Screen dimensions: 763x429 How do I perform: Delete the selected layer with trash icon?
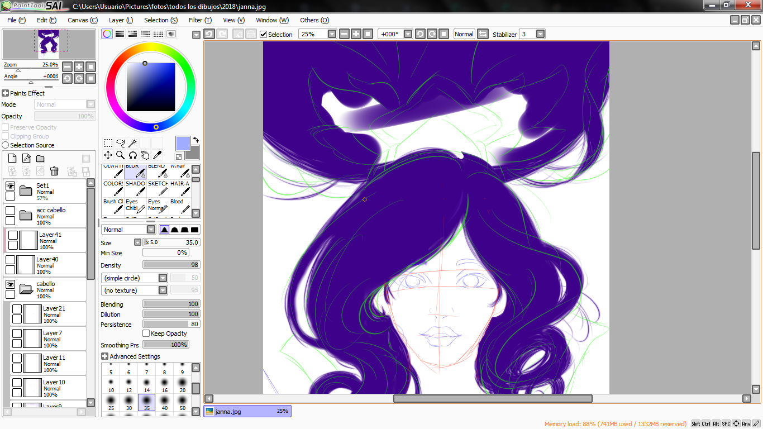pyautogui.click(x=54, y=171)
